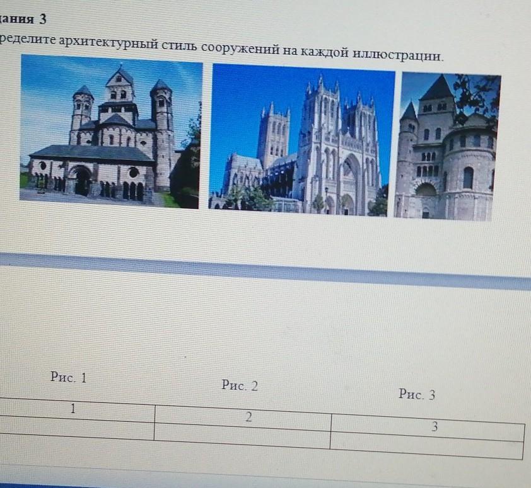Click the Gothic cathedral image above Рис. 2
This screenshot has width=531, height=488.
click(301, 140)
